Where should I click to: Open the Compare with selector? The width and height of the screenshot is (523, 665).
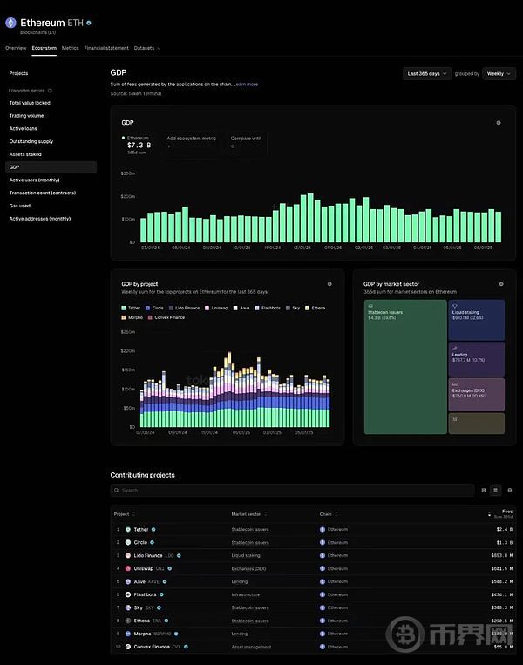tap(246, 145)
